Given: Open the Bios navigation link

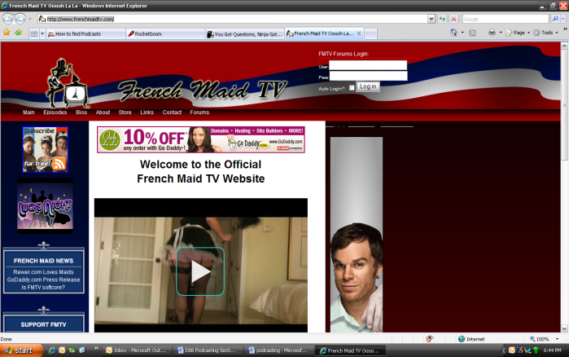Looking at the screenshot, I should pos(81,112).
